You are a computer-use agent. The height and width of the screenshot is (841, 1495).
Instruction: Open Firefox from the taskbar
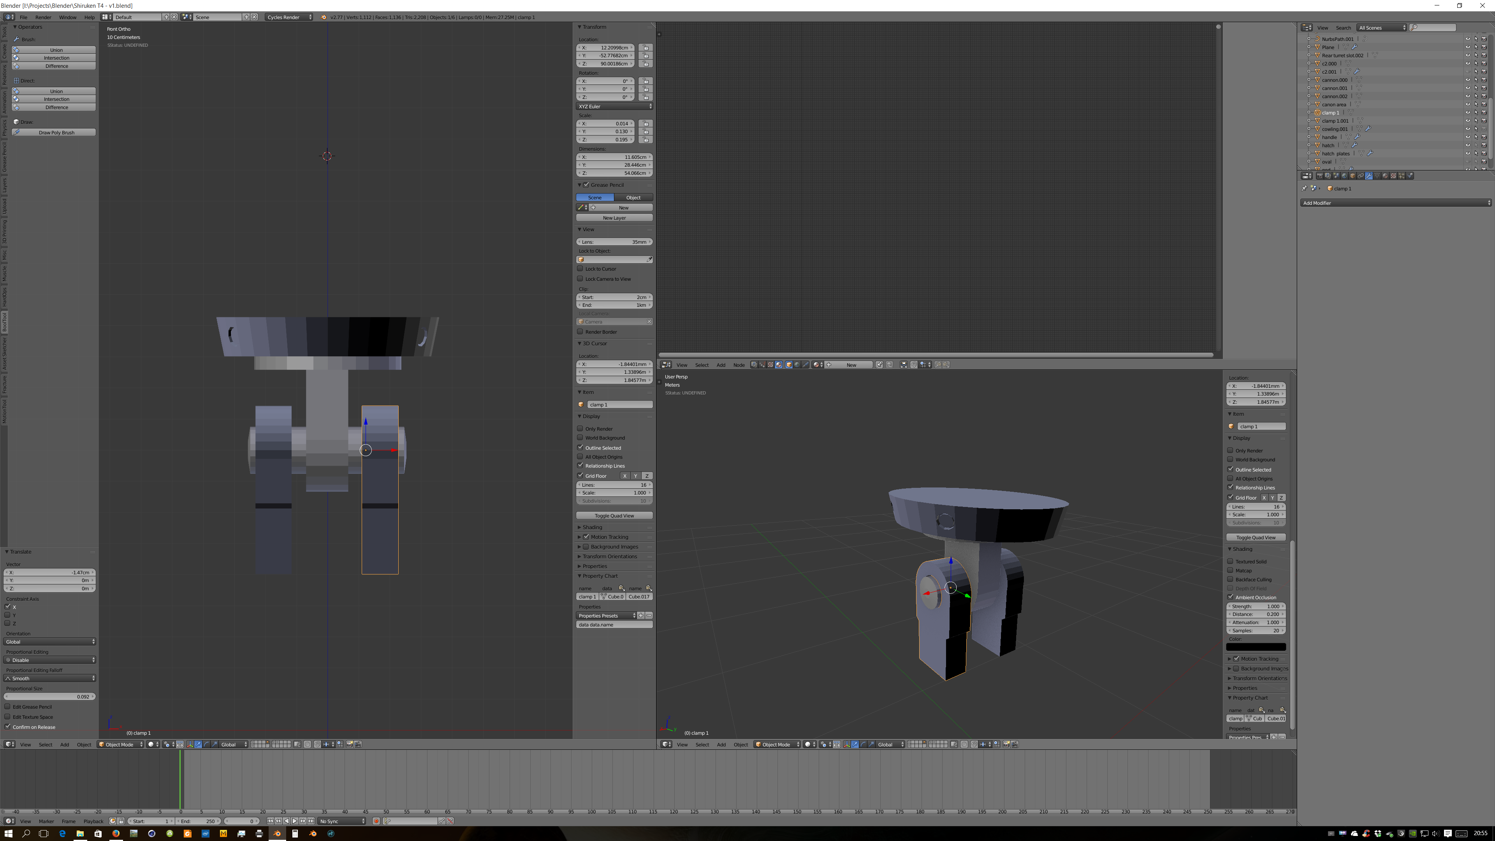116,834
